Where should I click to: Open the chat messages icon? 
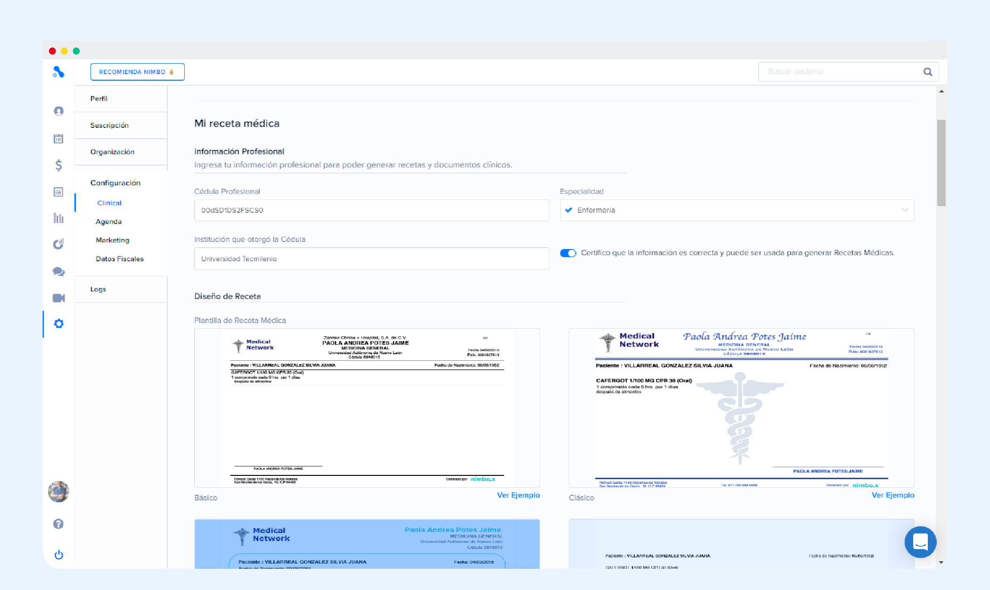click(x=58, y=272)
